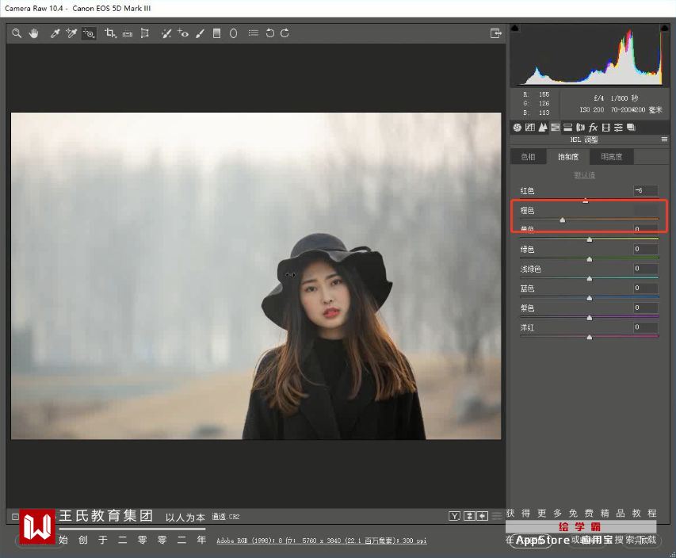
Task: Click the 紫色 saturation slider handle
Action: pyautogui.click(x=590, y=318)
